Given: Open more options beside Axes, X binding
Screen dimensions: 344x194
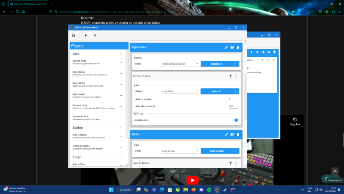Looking at the screenshot, I should tap(236, 91).
